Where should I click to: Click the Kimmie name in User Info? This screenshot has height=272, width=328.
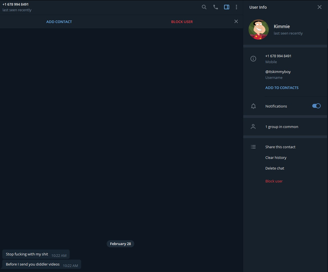pos(281,27)
